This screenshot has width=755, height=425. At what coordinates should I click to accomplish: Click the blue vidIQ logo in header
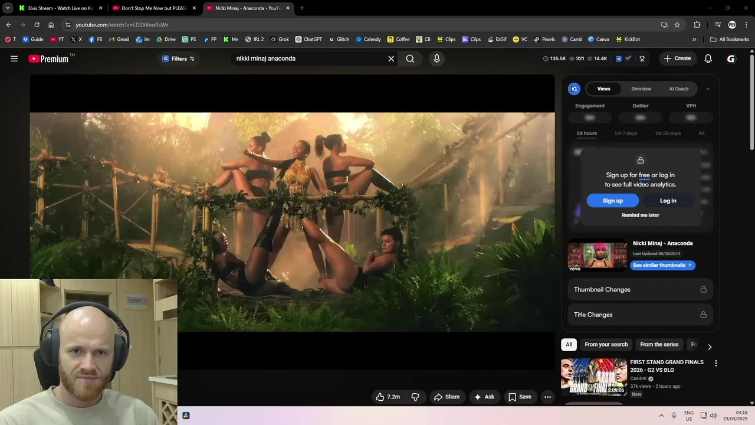coord(618,58)
